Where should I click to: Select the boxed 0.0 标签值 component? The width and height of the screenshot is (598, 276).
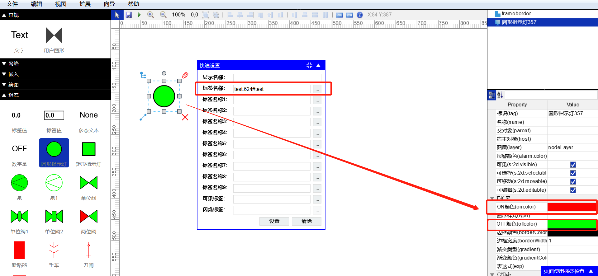point(54,115)
